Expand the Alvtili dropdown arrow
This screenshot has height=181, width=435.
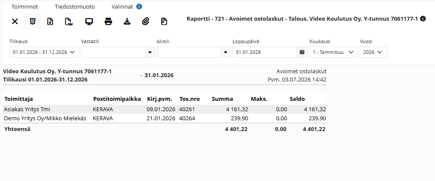point(226,52)
